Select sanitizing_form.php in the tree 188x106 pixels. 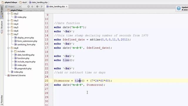coord(26,44)
